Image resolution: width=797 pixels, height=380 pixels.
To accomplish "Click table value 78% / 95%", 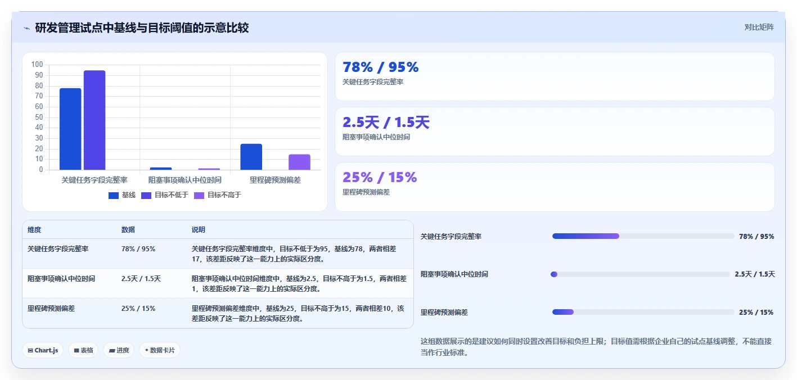I will click(138, 248).
